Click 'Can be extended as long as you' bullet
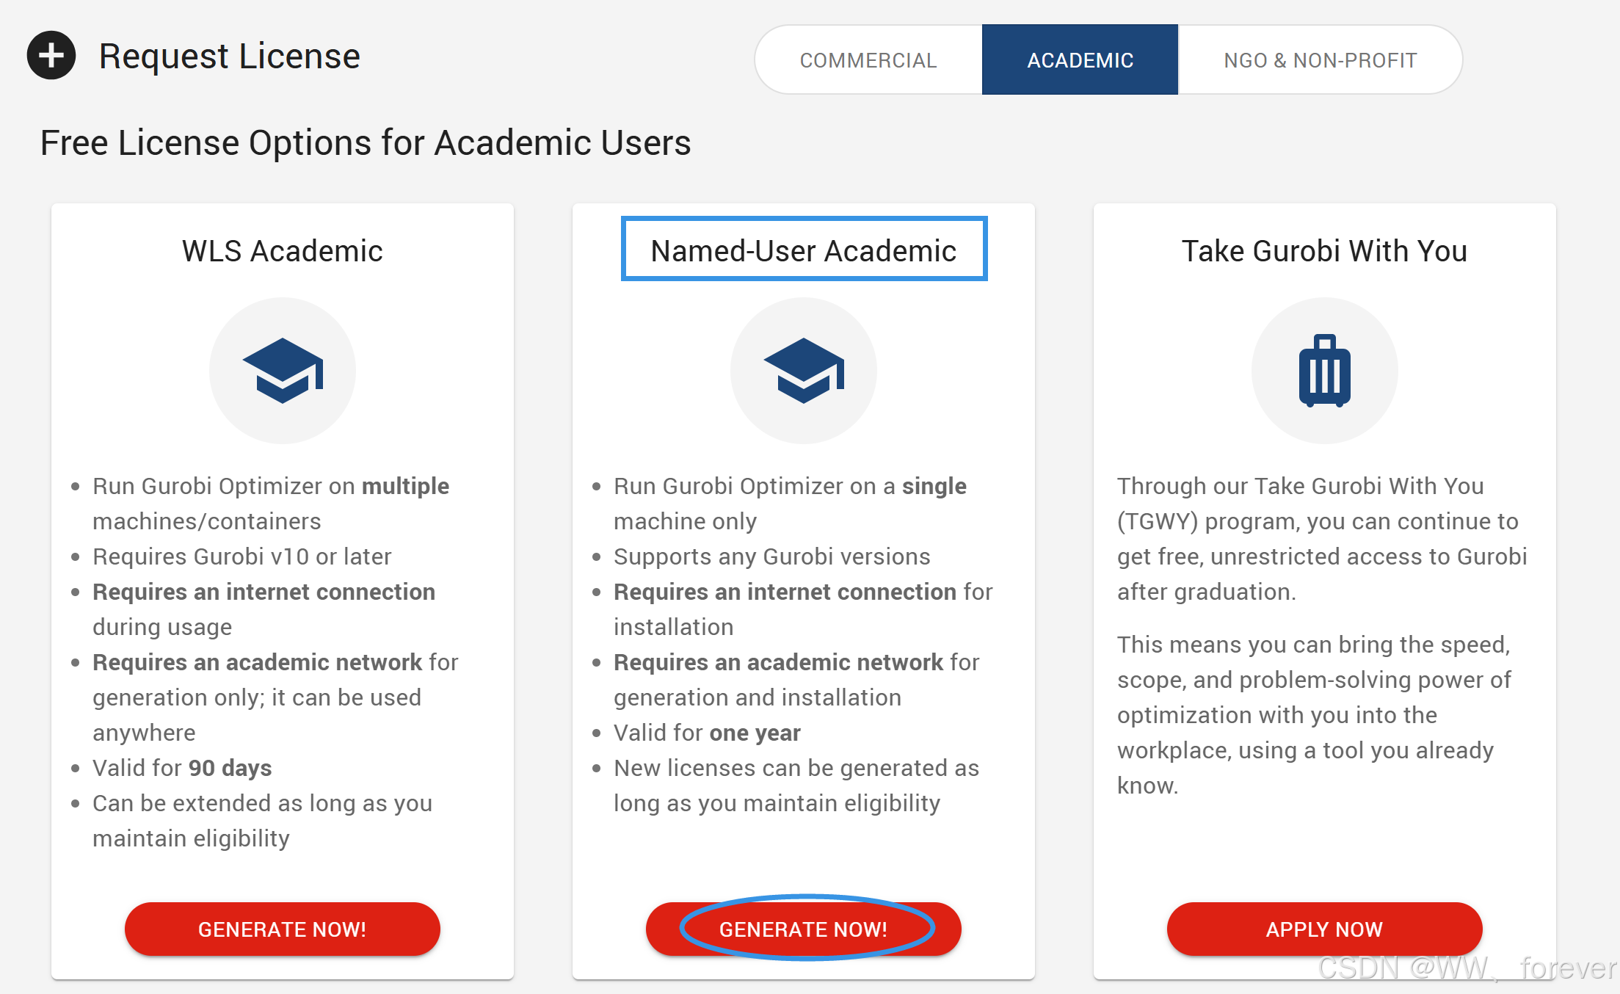Viewport: 1620px width, 994px height. [x=262, y=821]
